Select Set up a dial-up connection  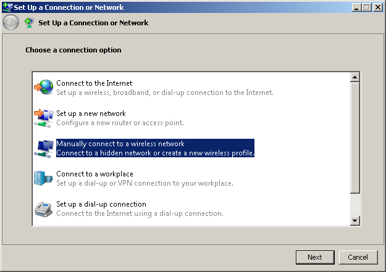coord(140,209)
